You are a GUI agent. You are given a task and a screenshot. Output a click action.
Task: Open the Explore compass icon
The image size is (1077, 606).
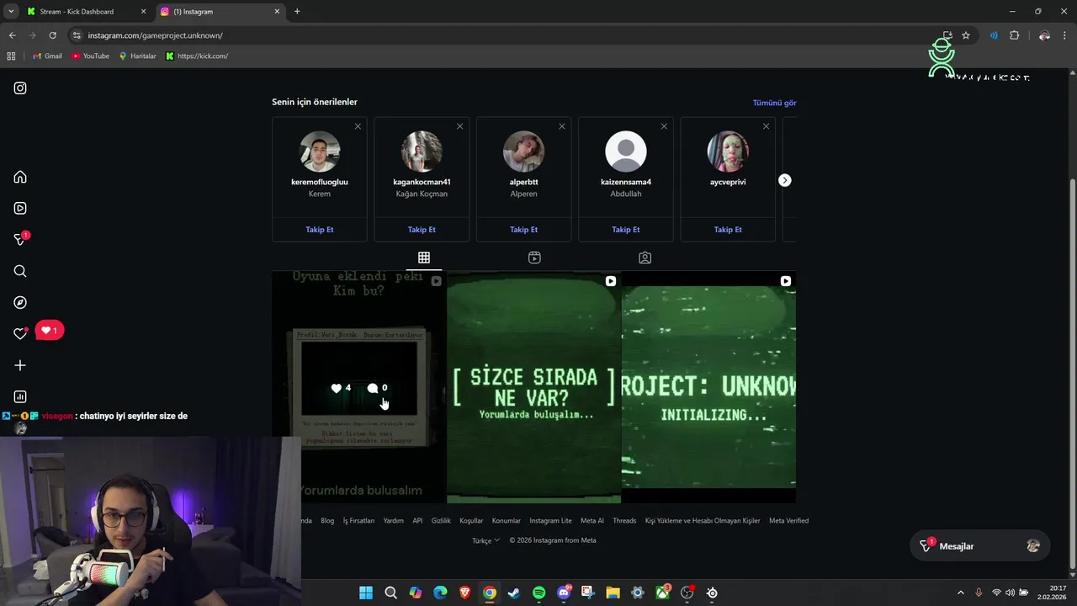click(20, 302)
